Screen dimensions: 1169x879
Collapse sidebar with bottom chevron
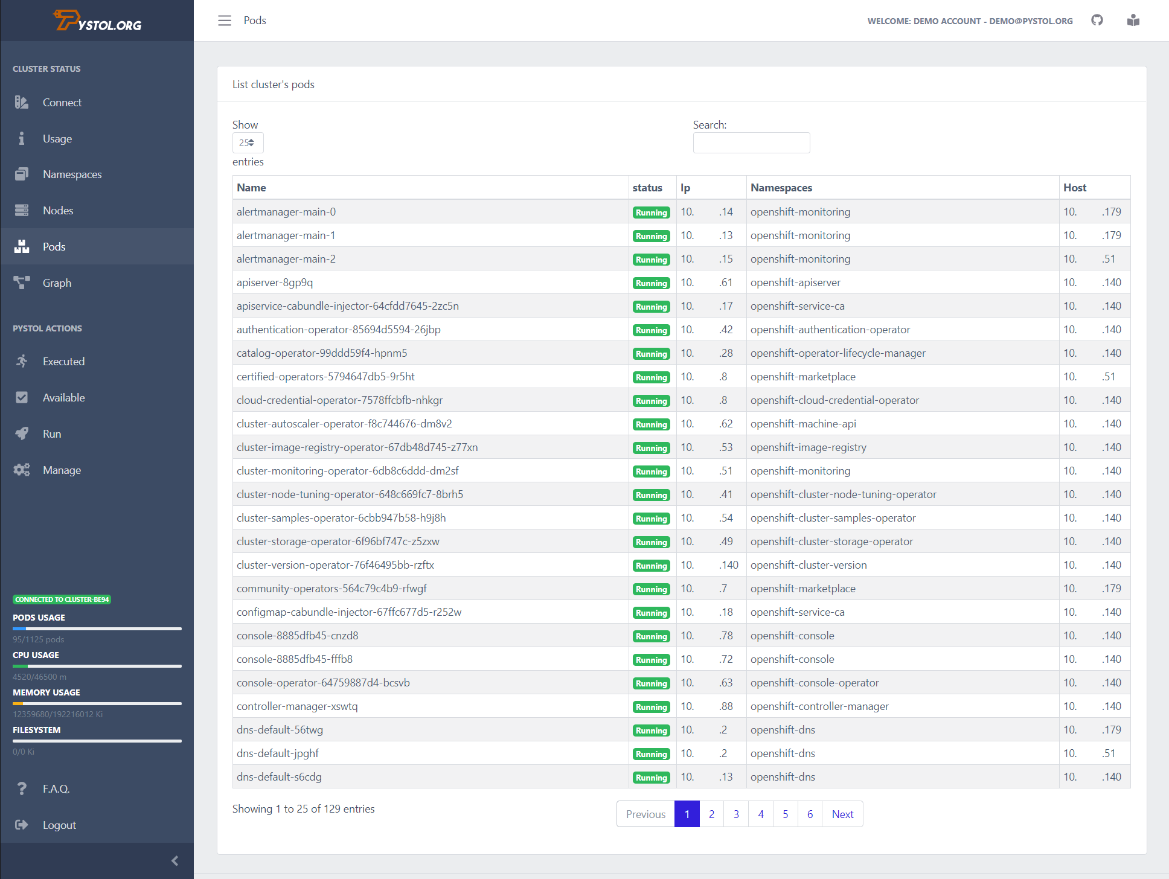pos(175,861)
